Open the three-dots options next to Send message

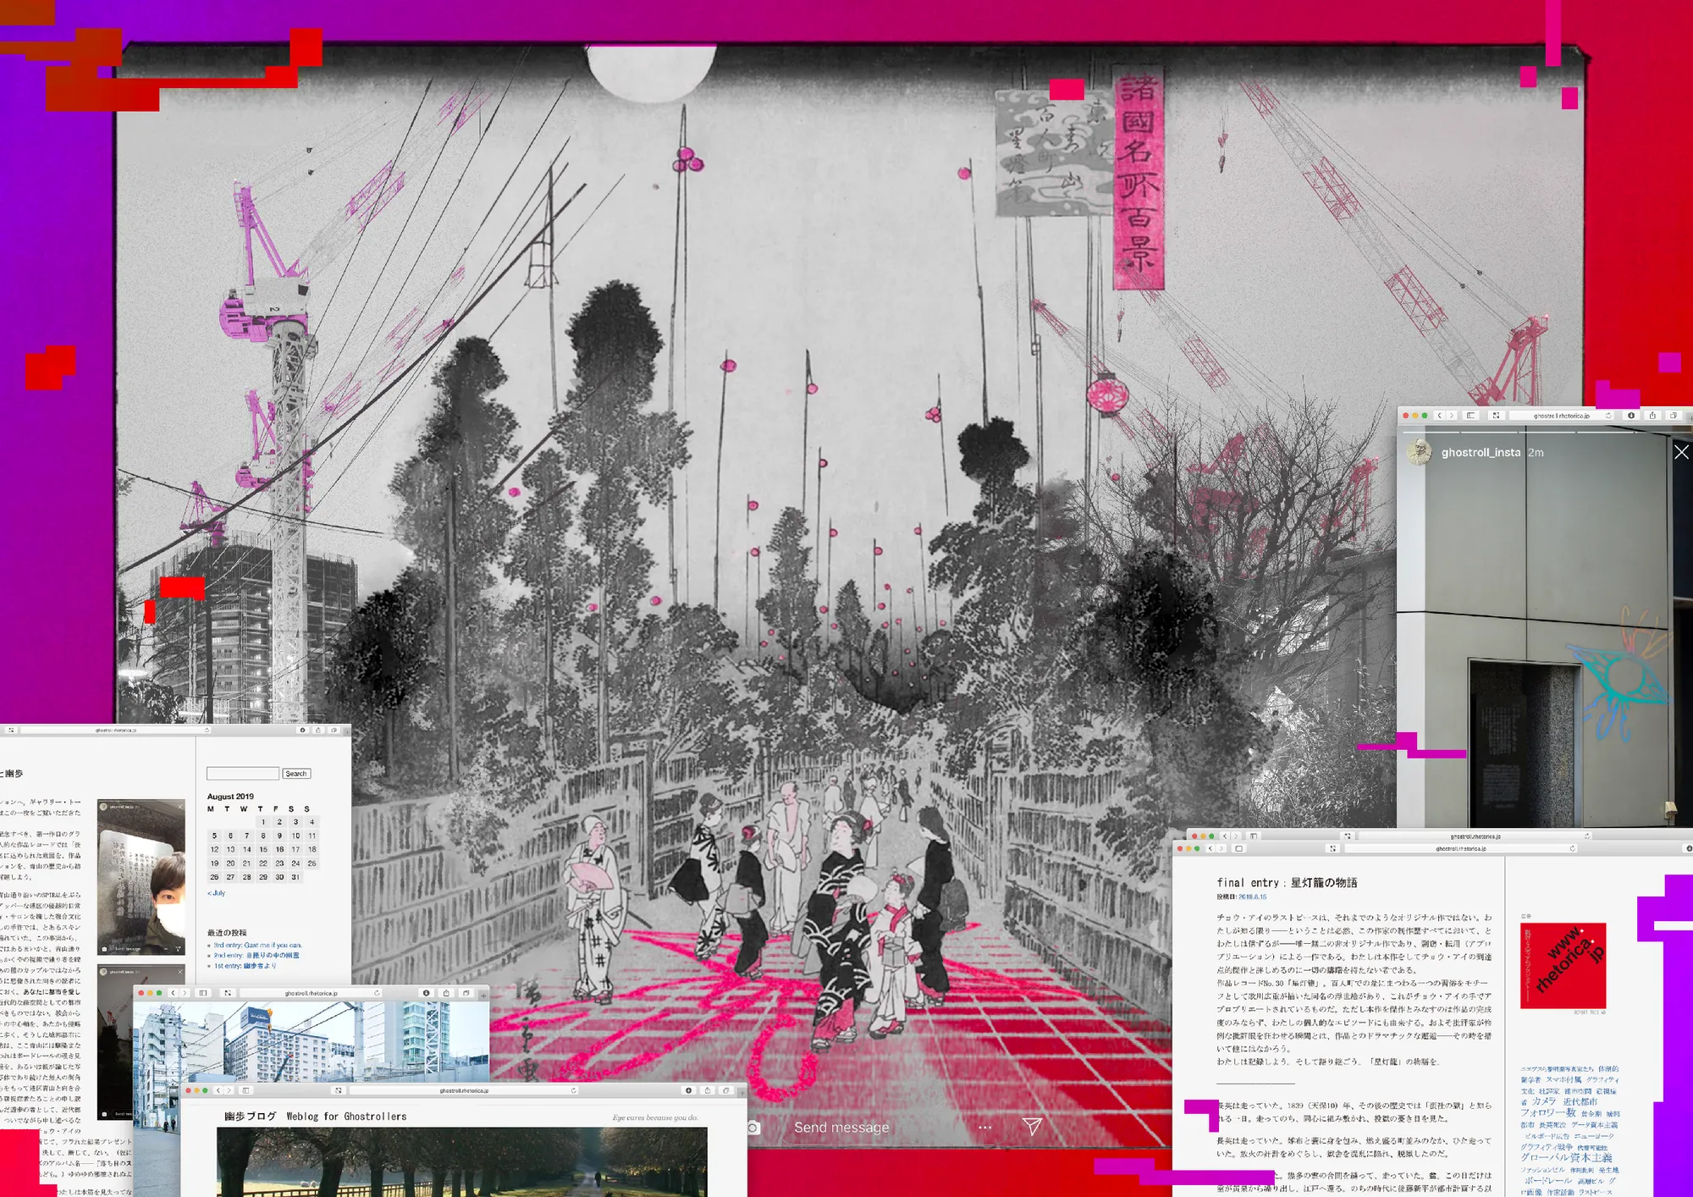pos(984,1128)
